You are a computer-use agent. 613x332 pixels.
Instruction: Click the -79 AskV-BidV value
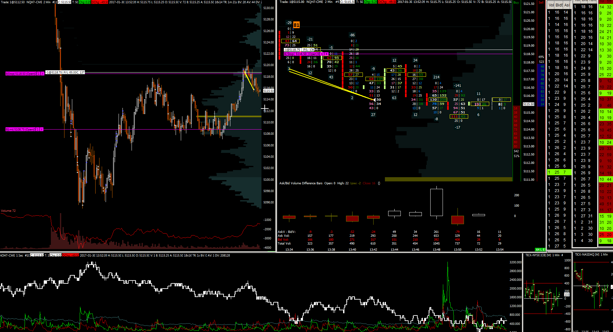pos(457,232)
